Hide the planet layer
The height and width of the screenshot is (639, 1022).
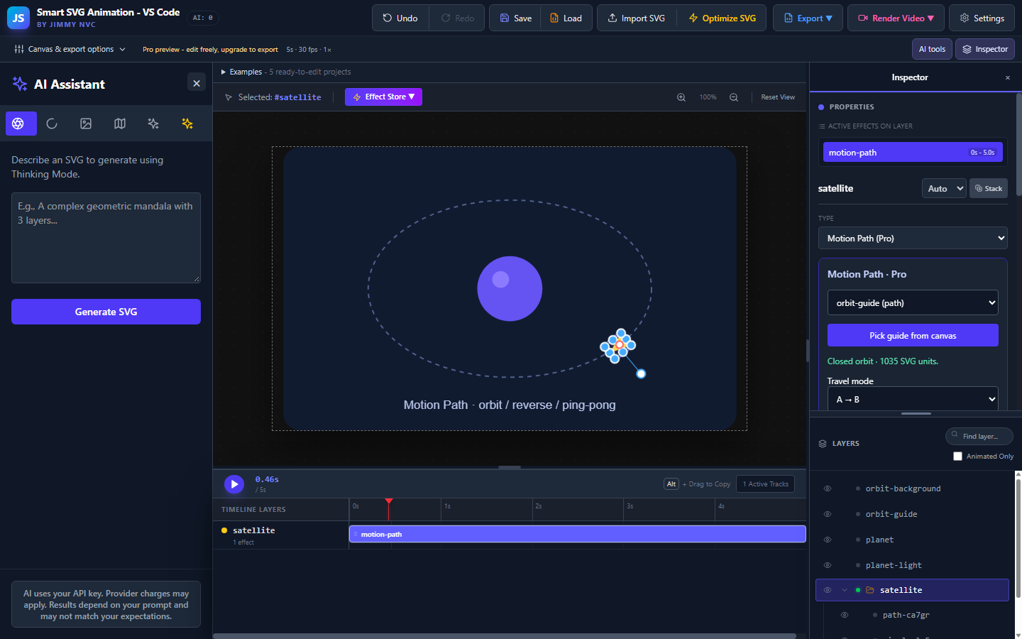[x=828, y=540]
